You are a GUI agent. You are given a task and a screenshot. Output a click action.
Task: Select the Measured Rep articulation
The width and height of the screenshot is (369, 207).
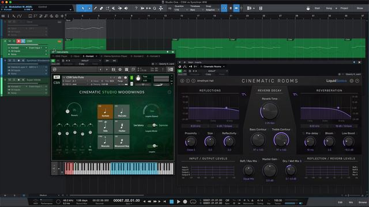(122, 142)
